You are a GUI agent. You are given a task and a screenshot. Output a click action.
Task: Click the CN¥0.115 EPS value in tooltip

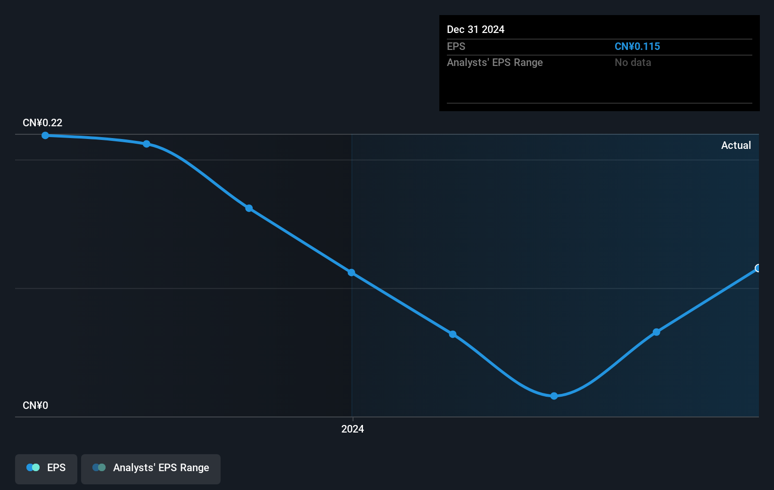click(x=637, y=46)
